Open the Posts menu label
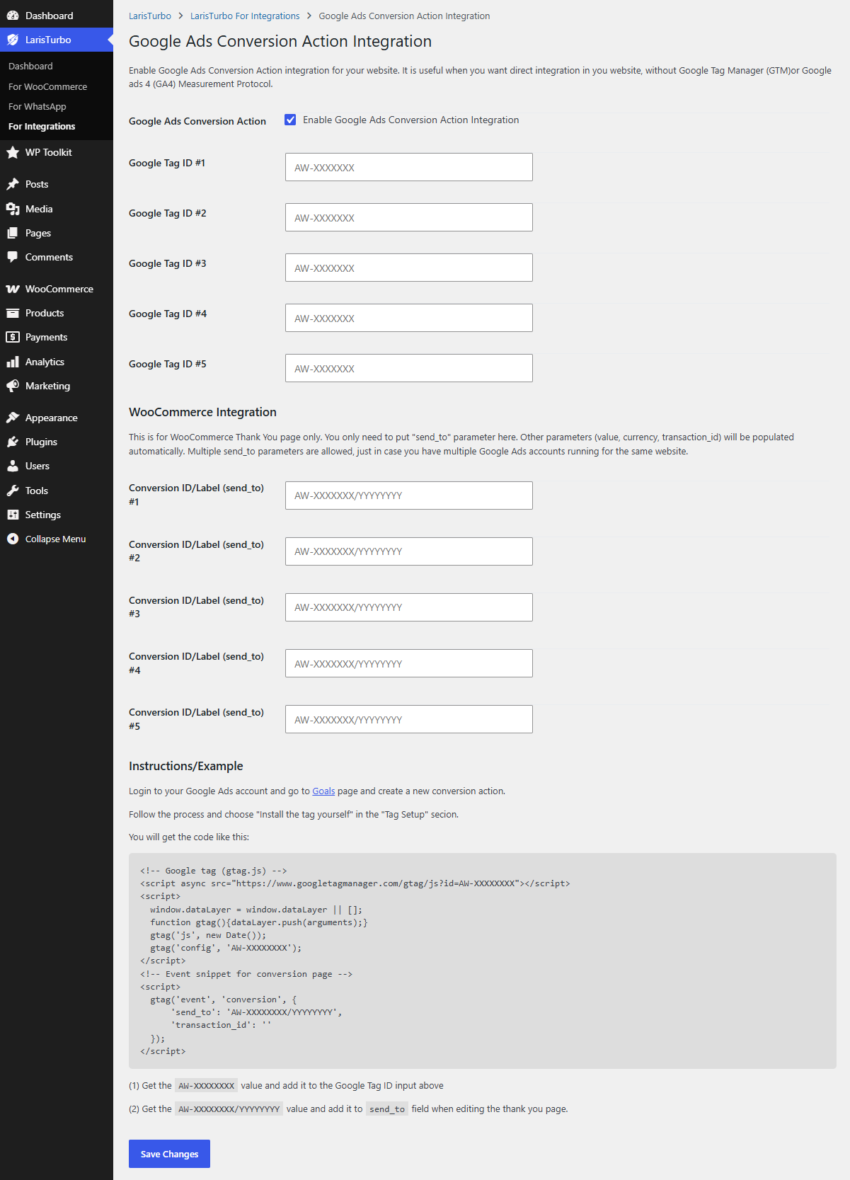This screenshot has height=1180, width=850. (x=37, y=184)
